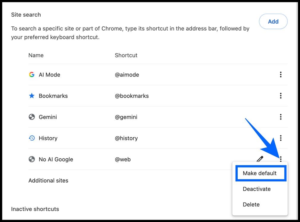
Task: Click the @web shortcut text
Action: [x=123, y=159]
